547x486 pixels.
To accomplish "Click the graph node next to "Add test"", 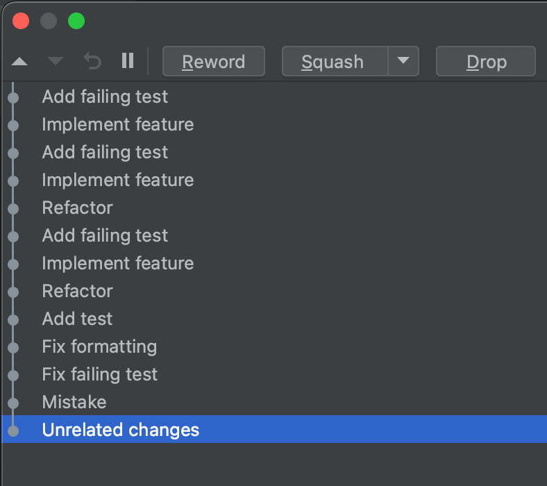I will [x=13, y=319].
